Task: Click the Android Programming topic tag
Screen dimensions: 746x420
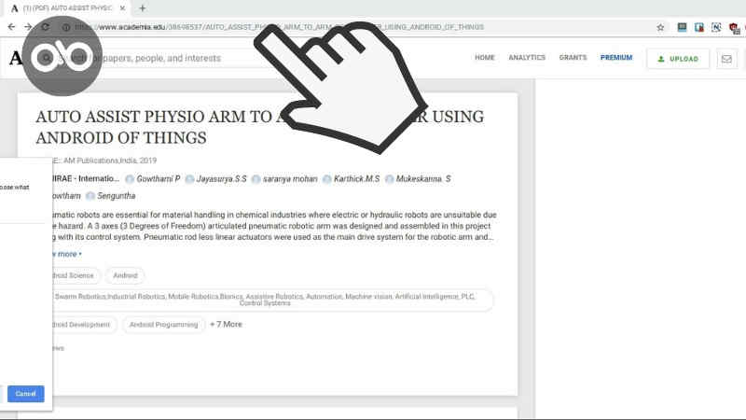Action: pyautogui.click(x=163, y=325)
